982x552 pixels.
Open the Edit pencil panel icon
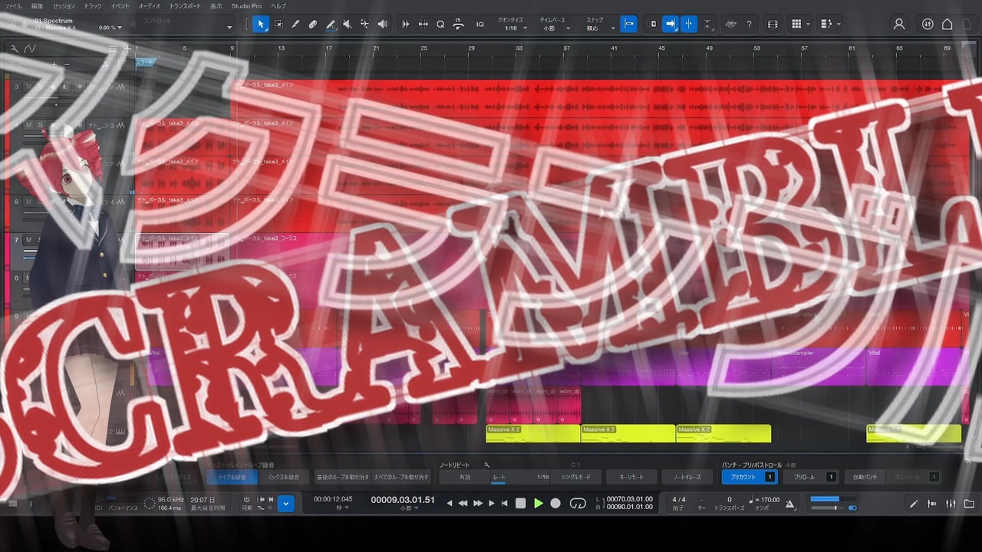tap(914, 504)
